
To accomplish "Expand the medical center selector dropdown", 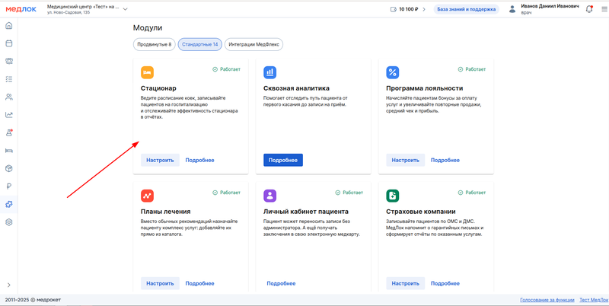I will click(x=126, y=9).
